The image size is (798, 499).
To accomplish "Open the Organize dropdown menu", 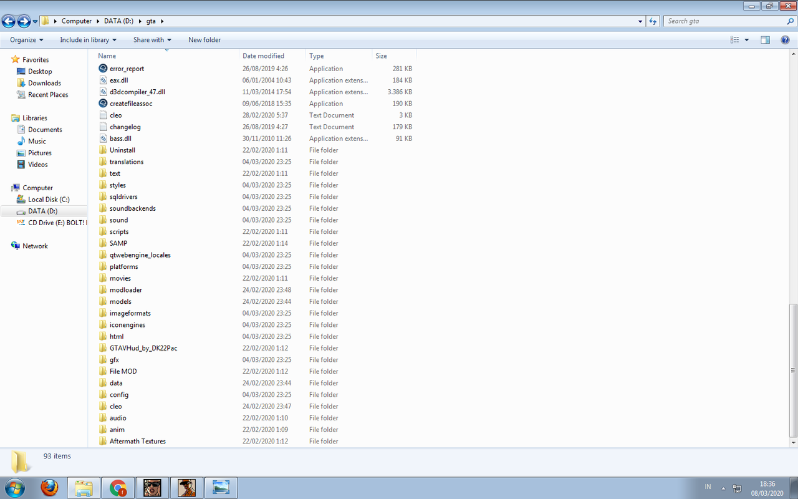I will 27,40.
